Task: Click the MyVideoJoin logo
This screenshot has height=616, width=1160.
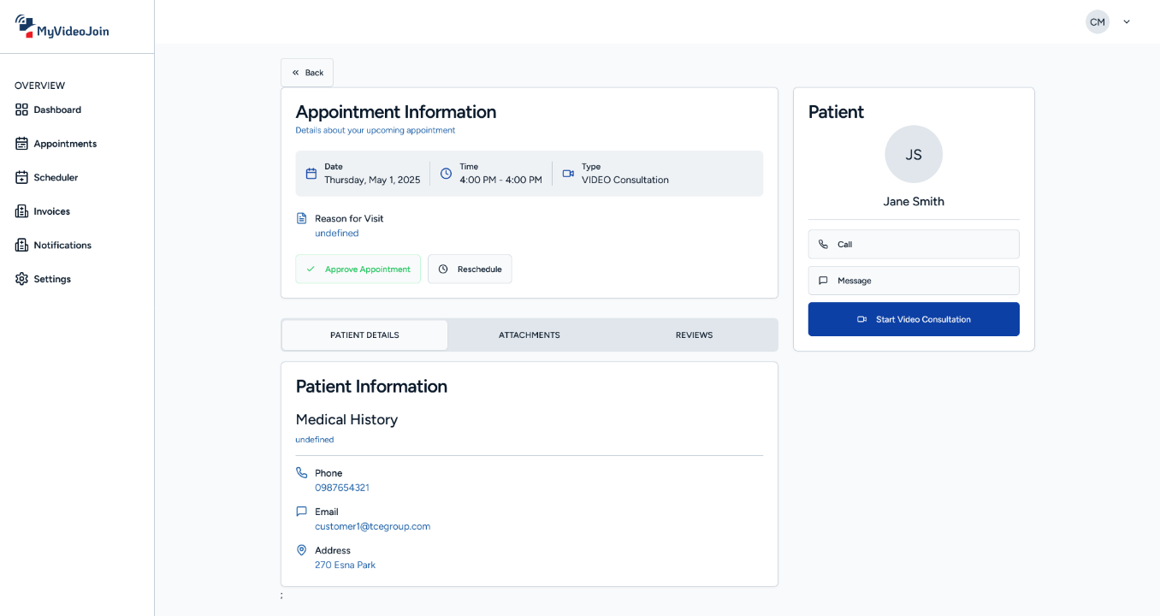Action: [62, 27]
